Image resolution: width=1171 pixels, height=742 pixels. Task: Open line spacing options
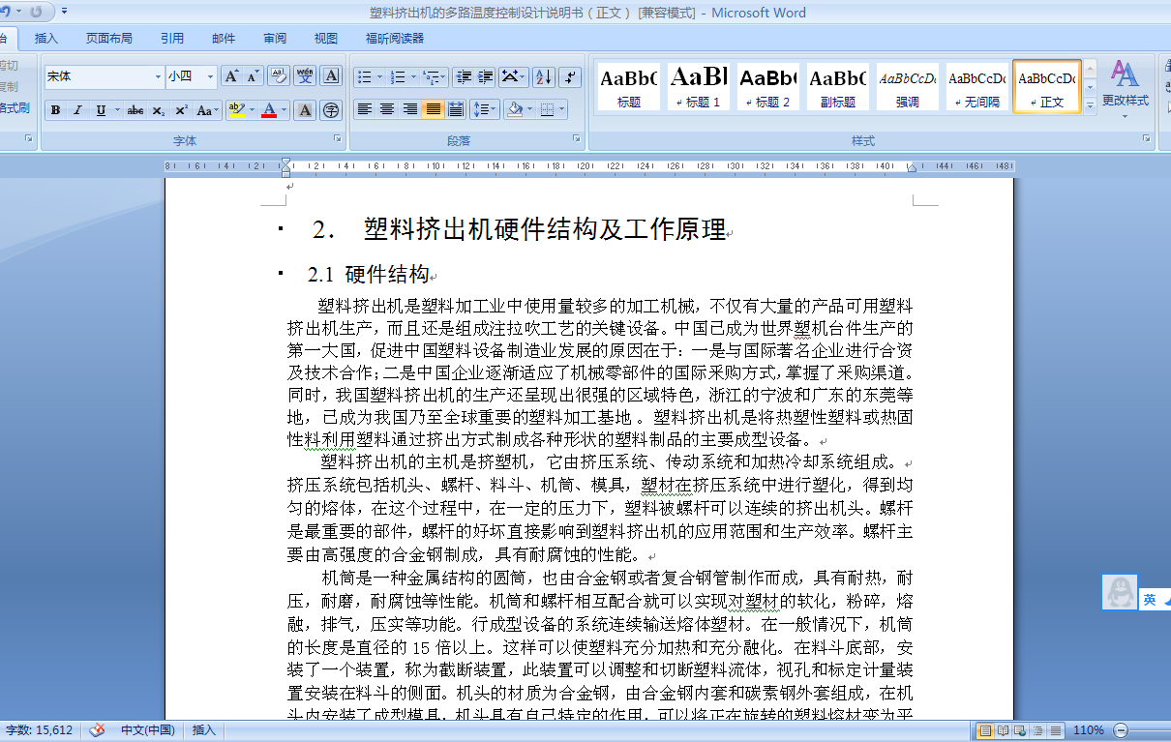484,109
